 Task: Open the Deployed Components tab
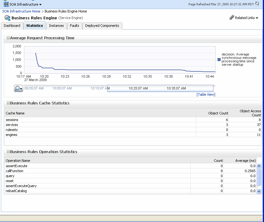[x=102, y=26]
